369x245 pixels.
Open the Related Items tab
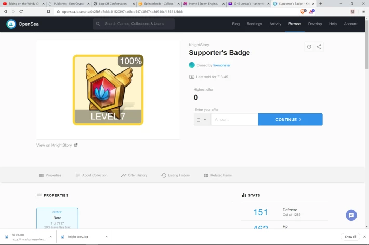pyautogui.click(x=218, y=175)
